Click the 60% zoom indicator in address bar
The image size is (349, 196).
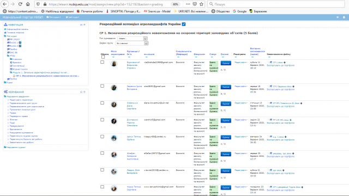[x=176, y=4]
